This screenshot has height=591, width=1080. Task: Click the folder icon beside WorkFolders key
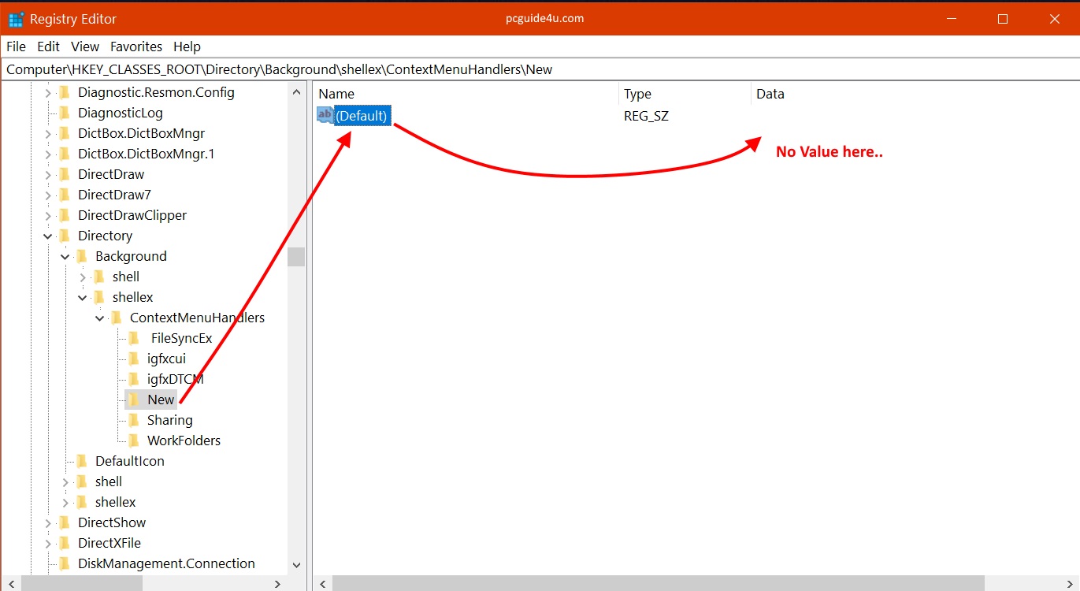coord(133,440)
